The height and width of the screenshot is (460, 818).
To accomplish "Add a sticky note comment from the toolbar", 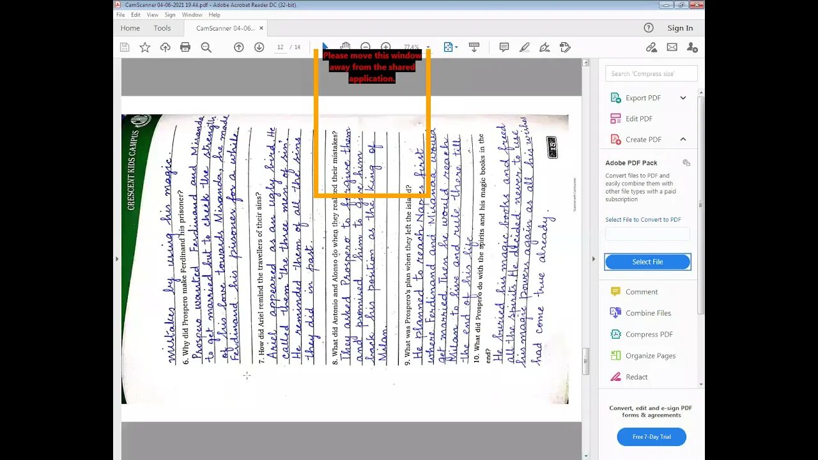I will pyautogui.click(x=504, y=47).
